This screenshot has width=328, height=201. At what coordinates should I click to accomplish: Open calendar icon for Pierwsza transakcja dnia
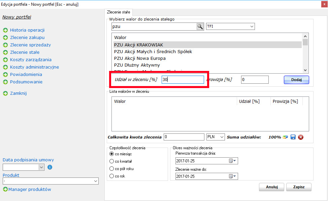pos(233,161)
